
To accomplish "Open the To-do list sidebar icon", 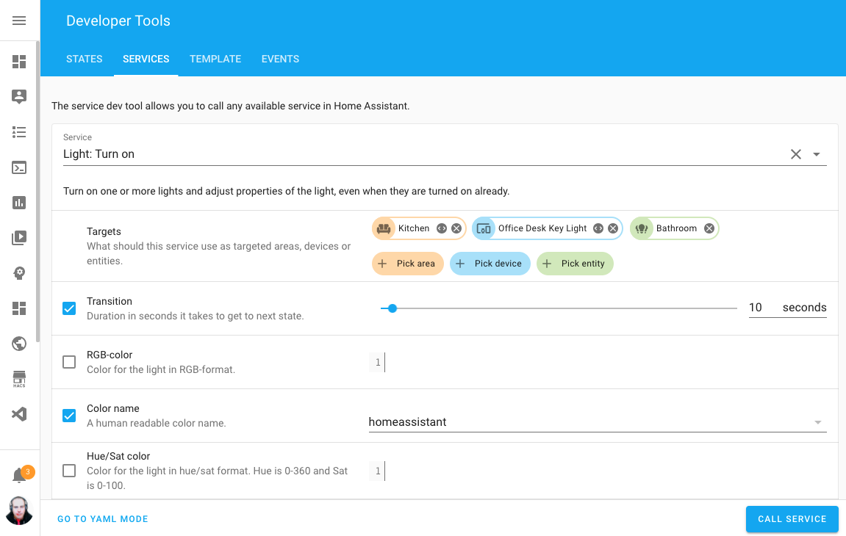I will [x=19, y=132].
